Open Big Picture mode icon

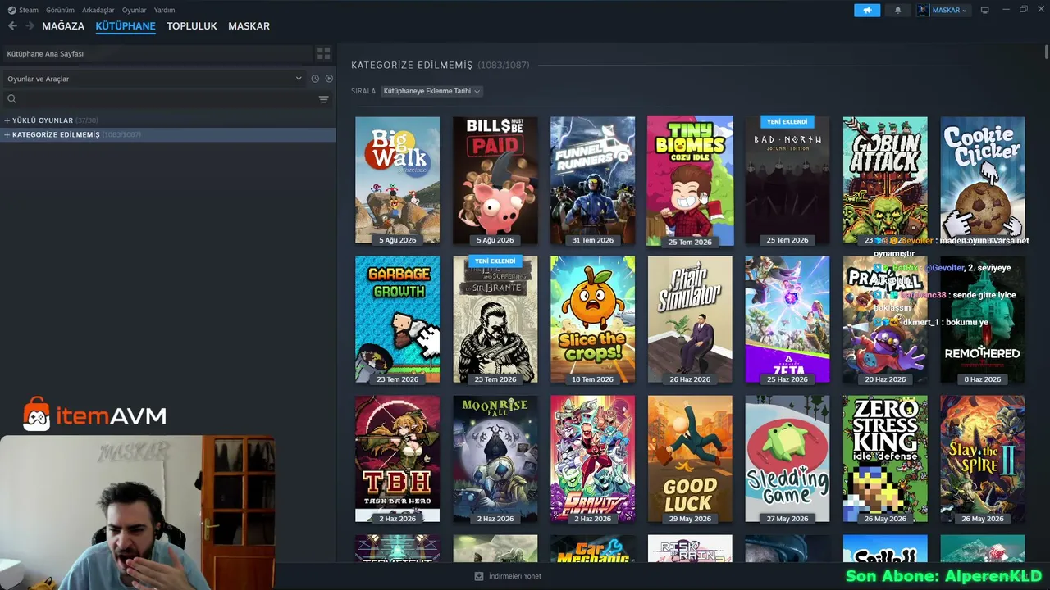984,10
